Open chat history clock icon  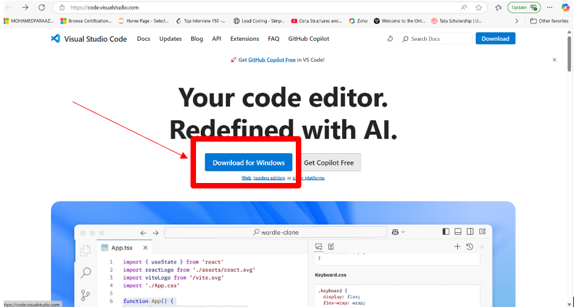(470, 247)
